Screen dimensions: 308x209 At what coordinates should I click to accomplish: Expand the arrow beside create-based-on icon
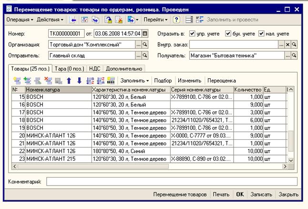(x=137, y=20)
